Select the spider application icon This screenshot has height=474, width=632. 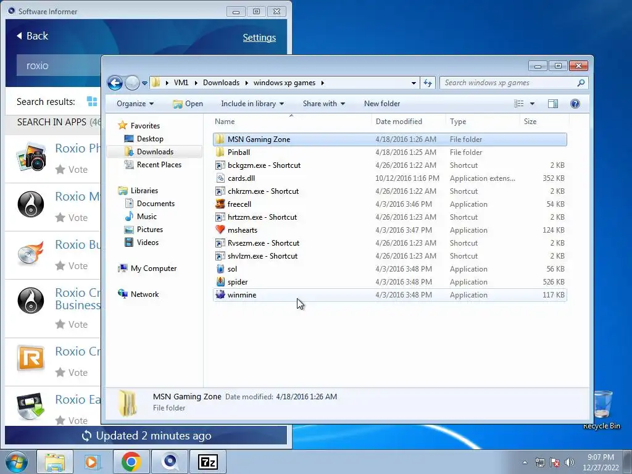point(220,281)
